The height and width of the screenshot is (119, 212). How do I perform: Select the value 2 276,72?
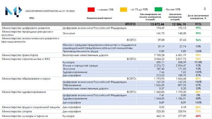[x=159, y=66]
